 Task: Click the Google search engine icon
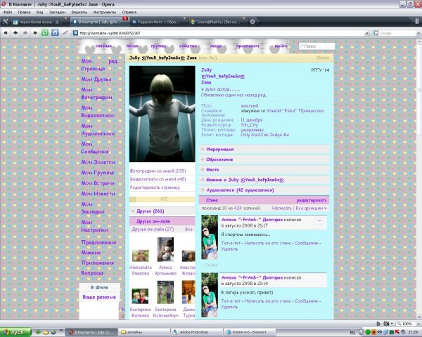coord(376,33)
